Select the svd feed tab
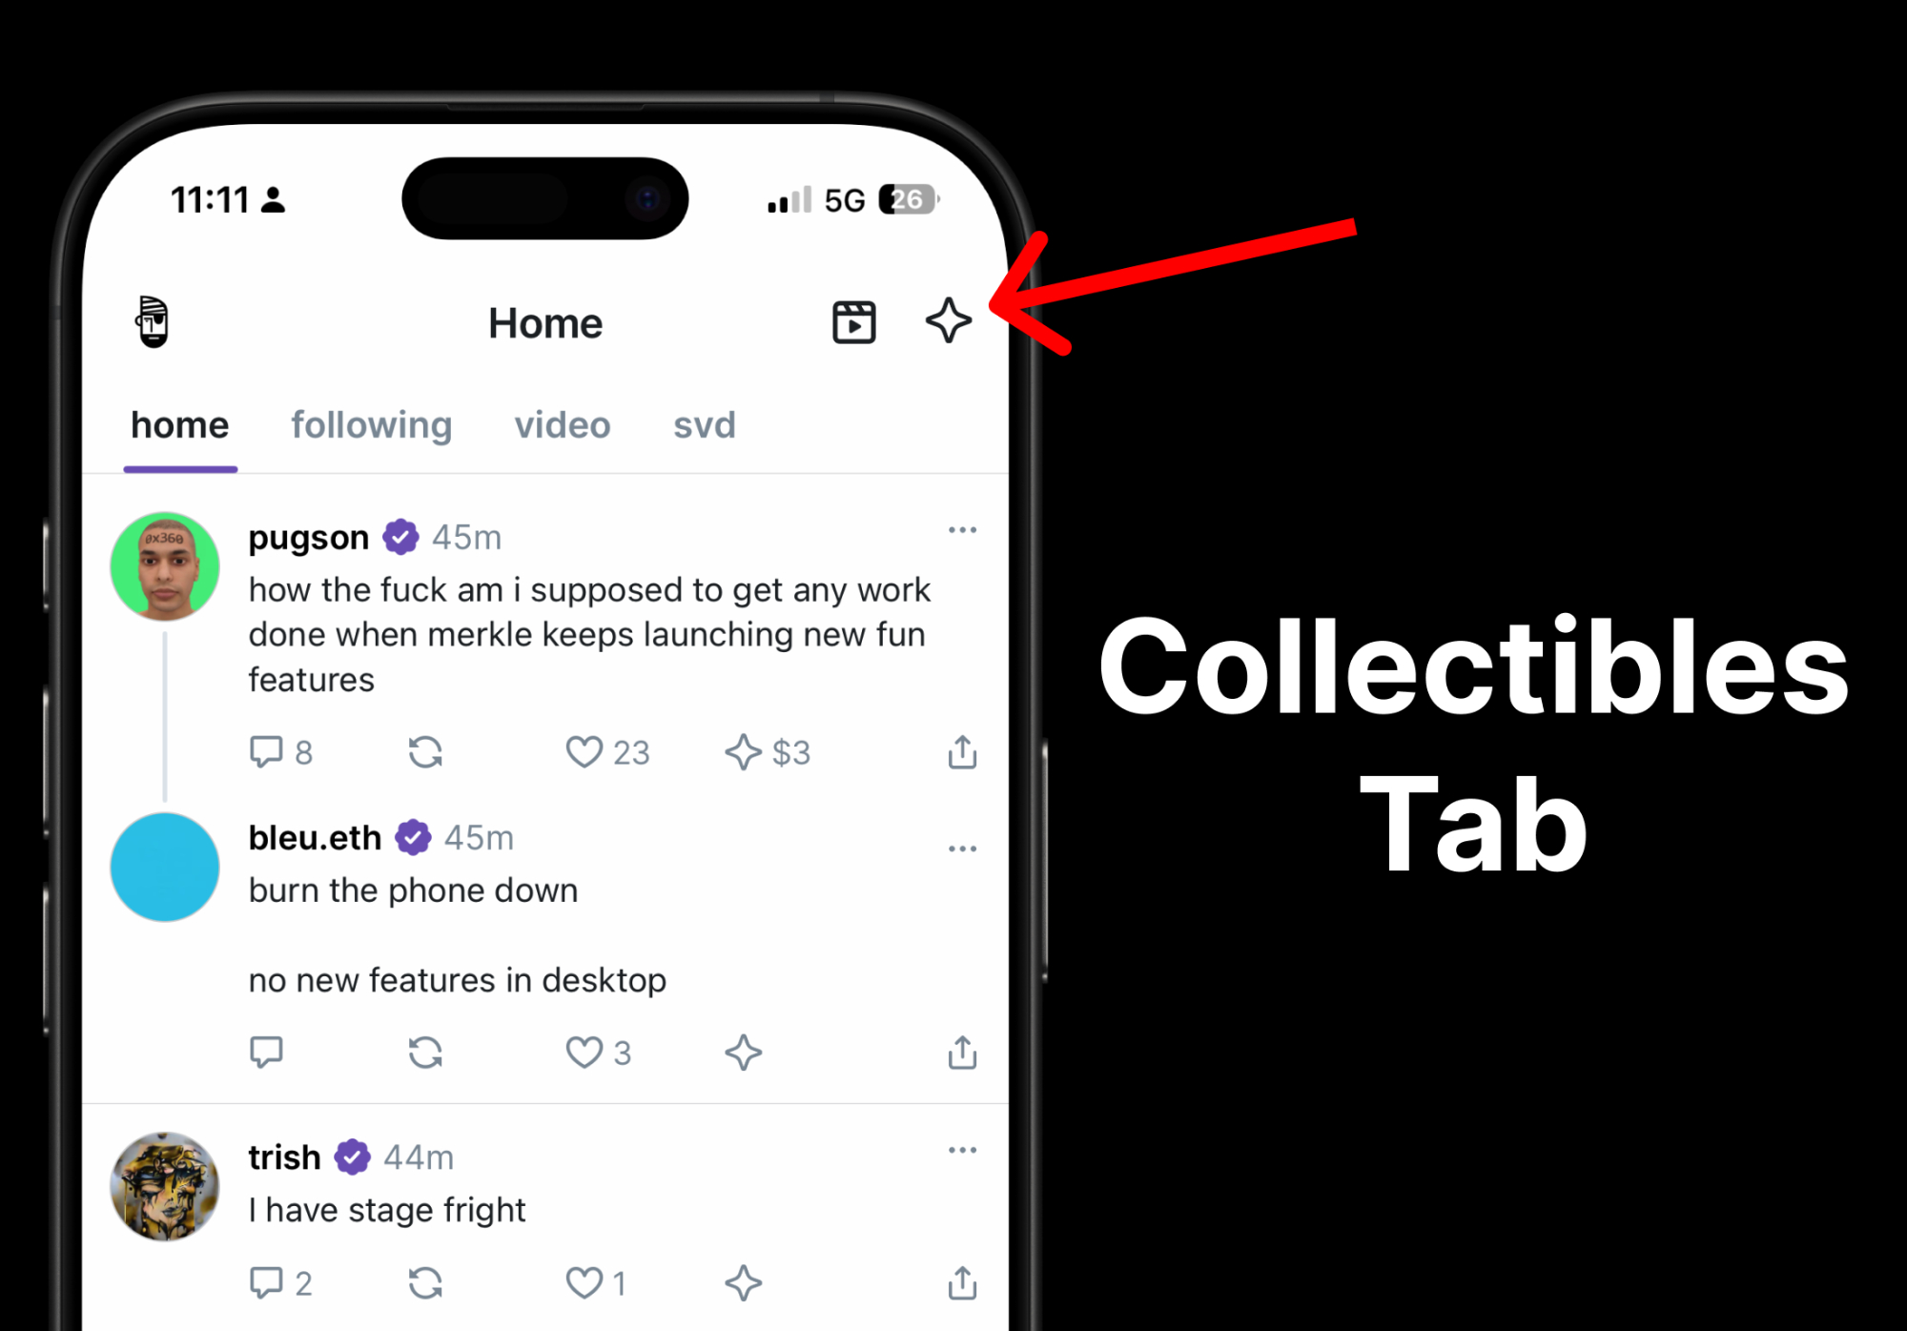Viewport: 1907px width, 1331px height. 704,425
